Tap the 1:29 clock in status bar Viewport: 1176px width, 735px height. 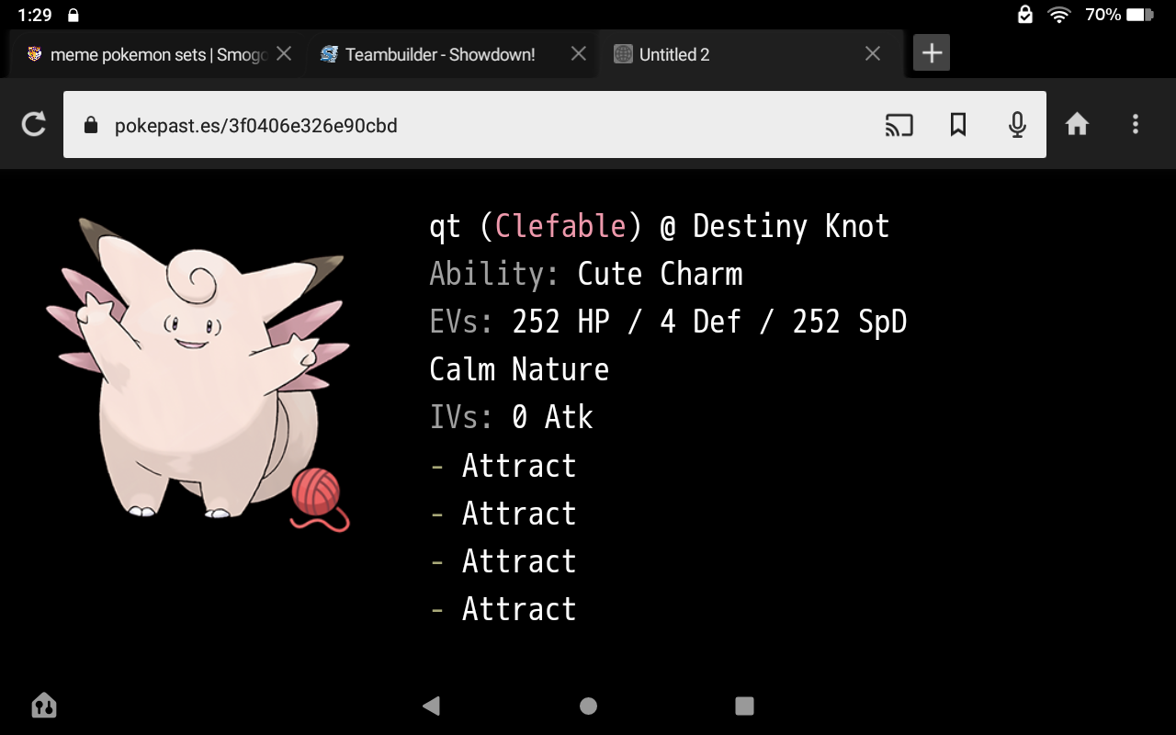coord(35,15)
